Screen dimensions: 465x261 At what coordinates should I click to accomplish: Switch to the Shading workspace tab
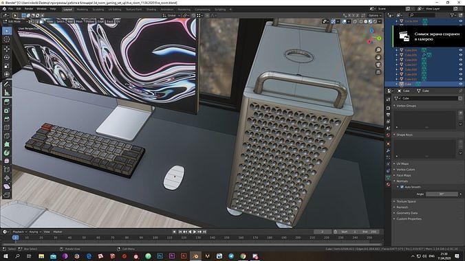151,10
